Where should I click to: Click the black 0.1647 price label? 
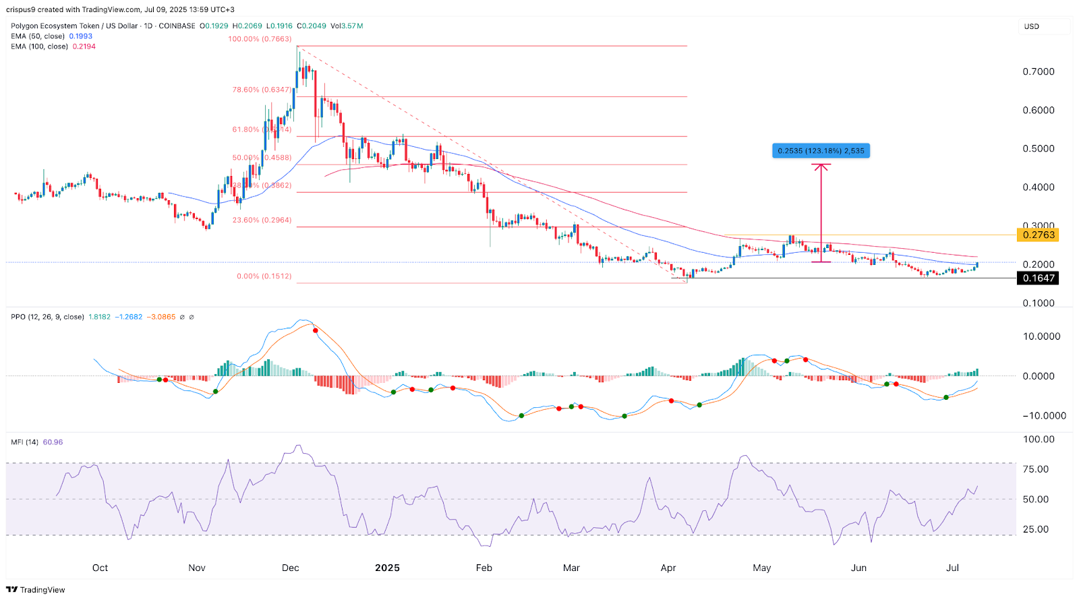pyautogui.click(x=1039, y=278)
